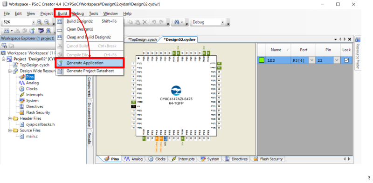This screenshot has height=183, width=373.
Task: Collapse the Header Files folder node
Action: tap(10, 118)
